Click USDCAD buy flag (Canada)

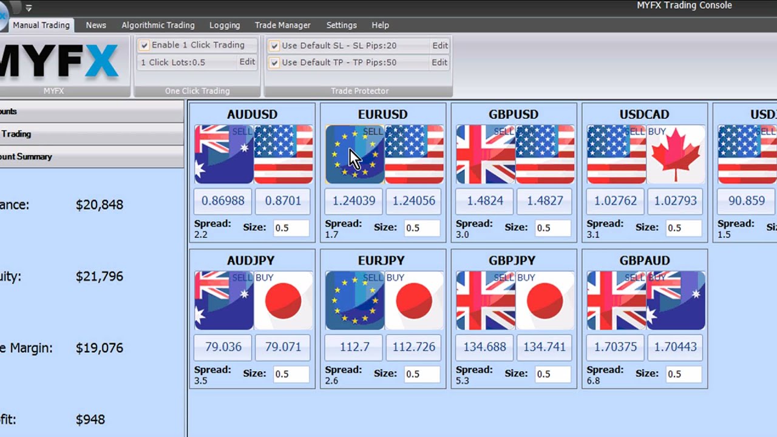676,154
